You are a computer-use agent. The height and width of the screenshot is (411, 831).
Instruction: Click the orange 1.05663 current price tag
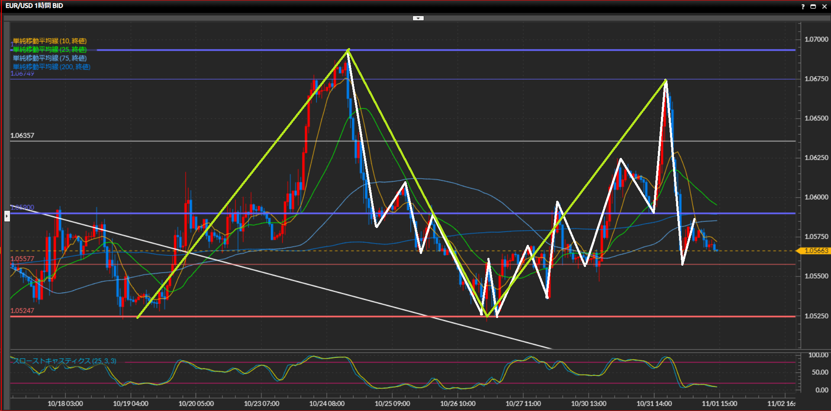click(815, 251)
